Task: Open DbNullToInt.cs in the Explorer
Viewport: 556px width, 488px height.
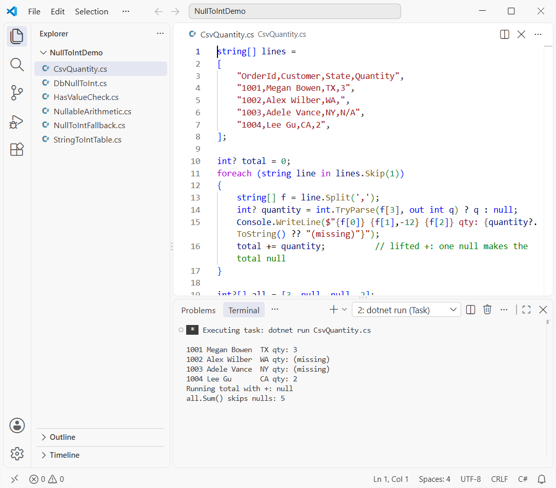Action: (101, 83)
